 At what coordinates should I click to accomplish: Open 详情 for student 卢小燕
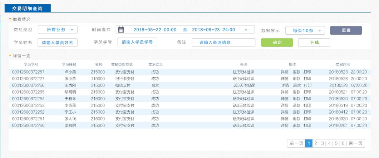coord(285,72)
